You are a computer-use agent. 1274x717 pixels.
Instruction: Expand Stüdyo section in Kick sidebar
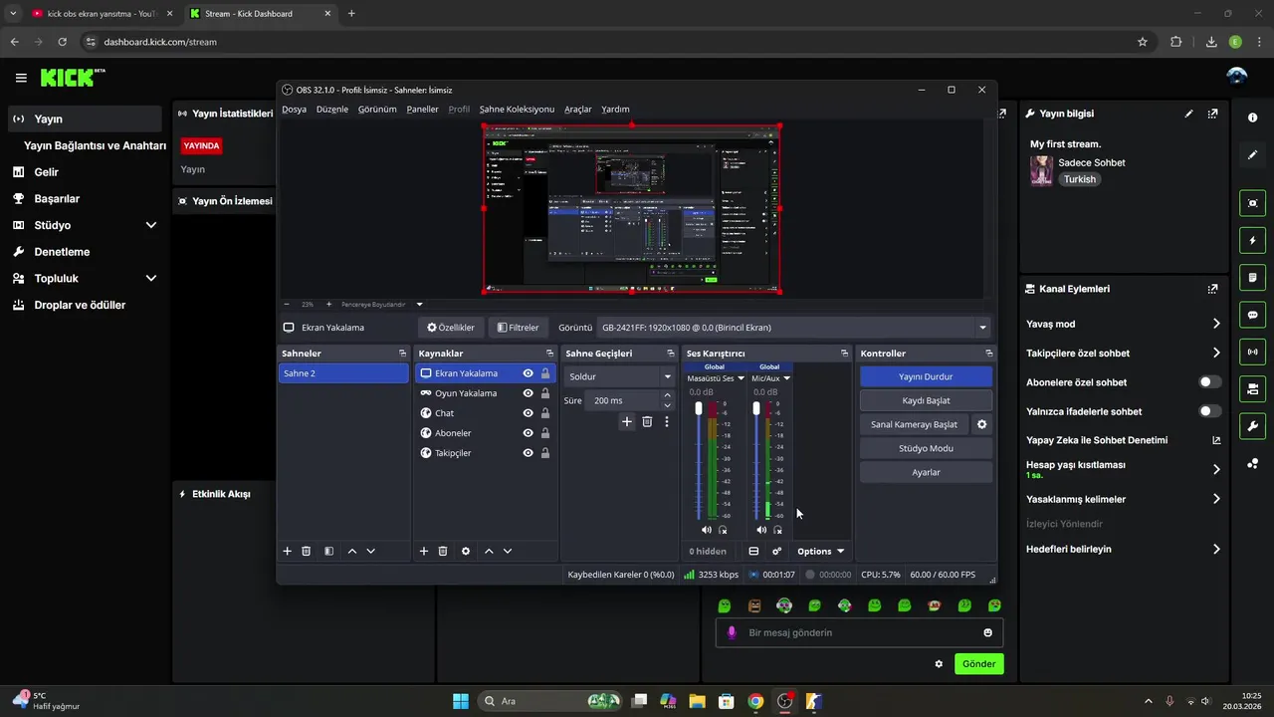click(151, 225)
